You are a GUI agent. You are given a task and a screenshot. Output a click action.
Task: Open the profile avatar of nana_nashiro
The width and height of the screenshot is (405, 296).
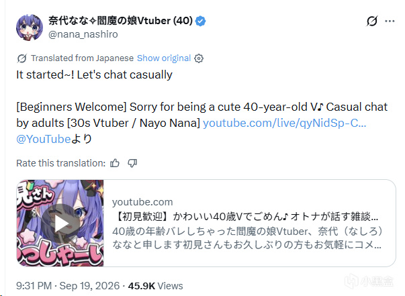click(x=30, y=28)
